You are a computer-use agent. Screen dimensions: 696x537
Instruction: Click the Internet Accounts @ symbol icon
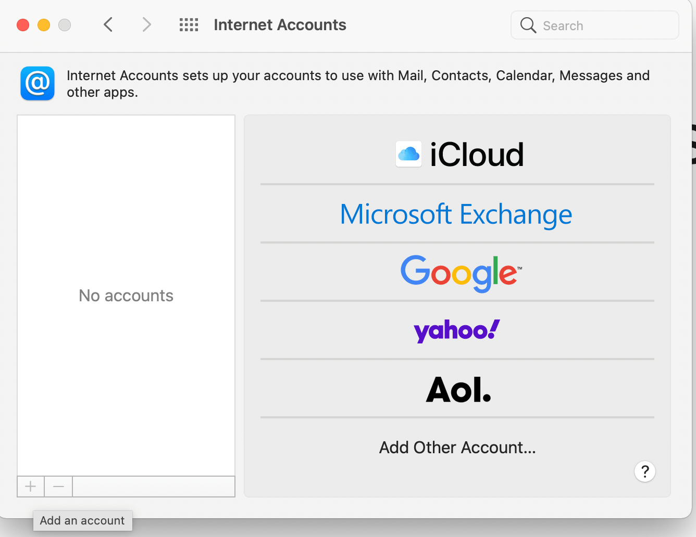tap(37, 83)
